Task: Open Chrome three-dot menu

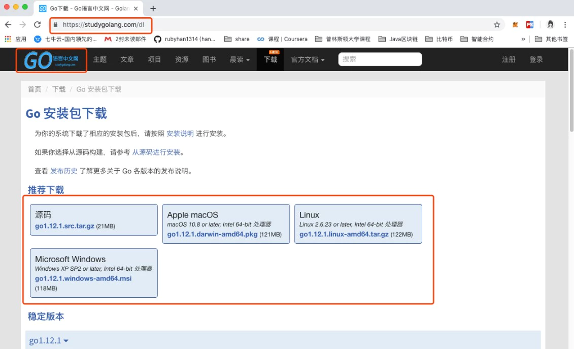Action: click(565, 24)
